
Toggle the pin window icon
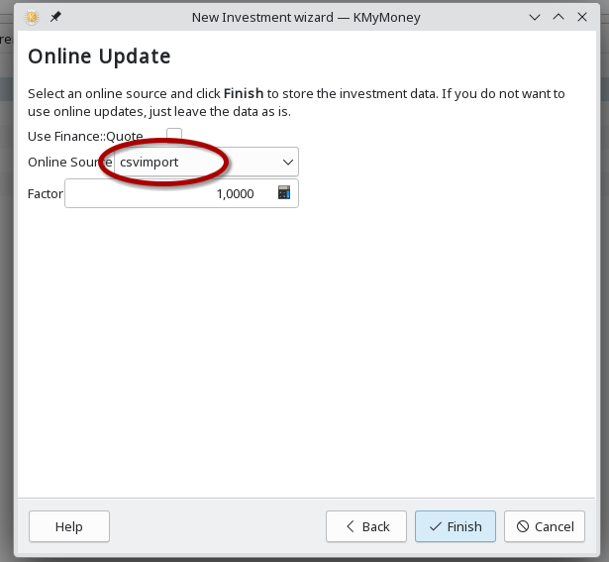point(55,17)
